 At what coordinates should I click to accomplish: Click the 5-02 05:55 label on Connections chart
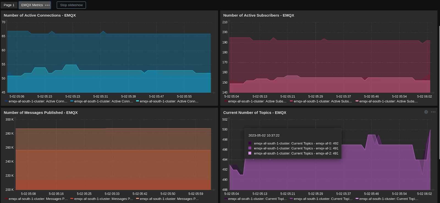pos(184,97)
